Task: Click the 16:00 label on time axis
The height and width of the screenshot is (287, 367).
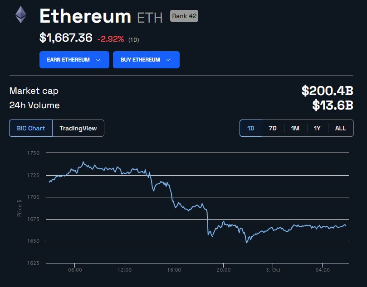Action: pos(174,270)
